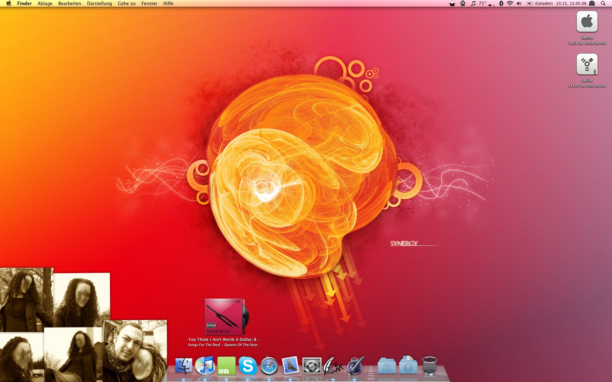Launch Safari compass icon
This screenshot has height=382, width=612.
[x=269, y=365]
